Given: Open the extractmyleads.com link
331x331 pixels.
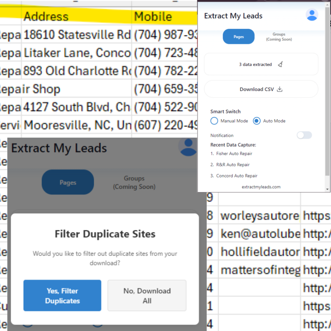Looking at the screenshot, I should [261, 187].
